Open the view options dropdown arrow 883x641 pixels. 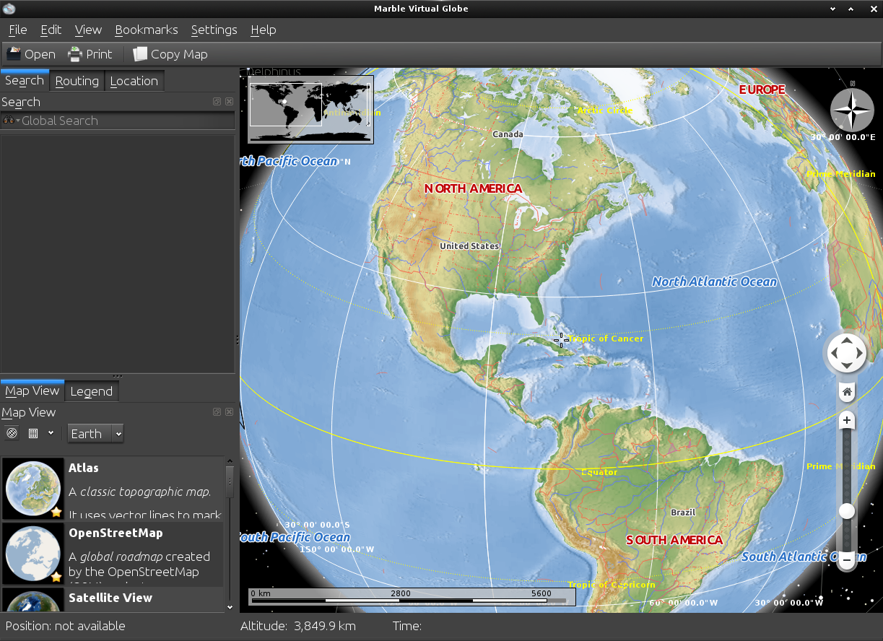point(51,433)
